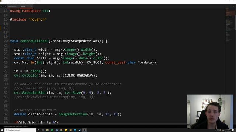Image resolution: width=236 pixels, height=132 pixels.
Task: Click the 'Type here to search' box
Action: [20, 130]
